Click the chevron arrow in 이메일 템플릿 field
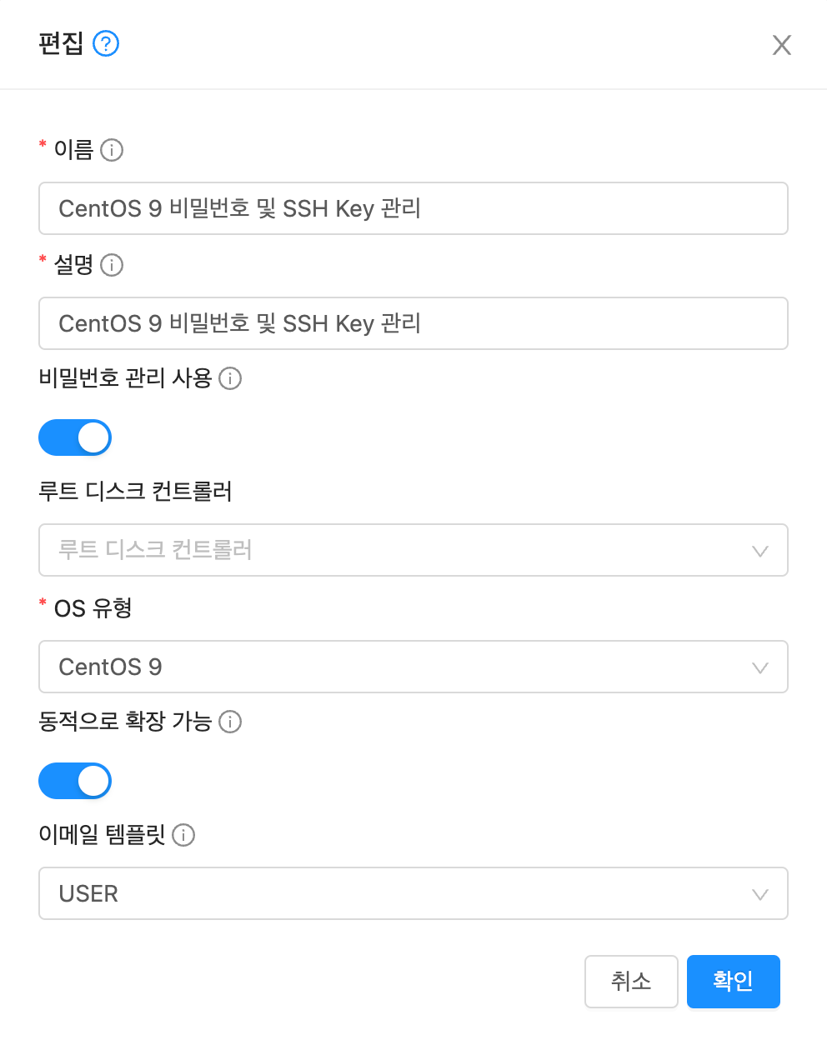The width and height of the screenshot is (827, 1045). click(759, 894)
